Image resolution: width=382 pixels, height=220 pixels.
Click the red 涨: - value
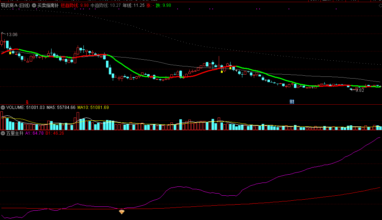tap(150, 5)
